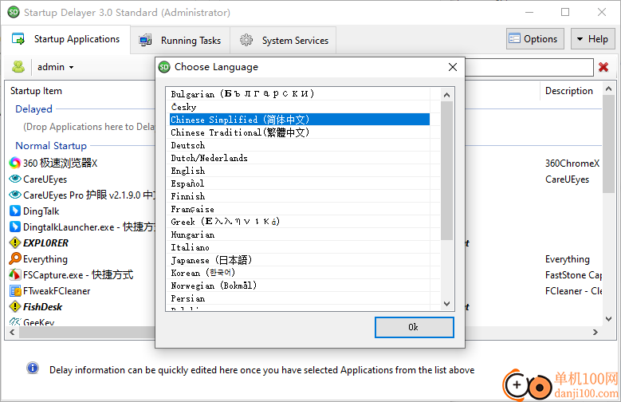Click the FastStone Cap description cell
The height and width of the screenshot is (402, 621).
573,274
